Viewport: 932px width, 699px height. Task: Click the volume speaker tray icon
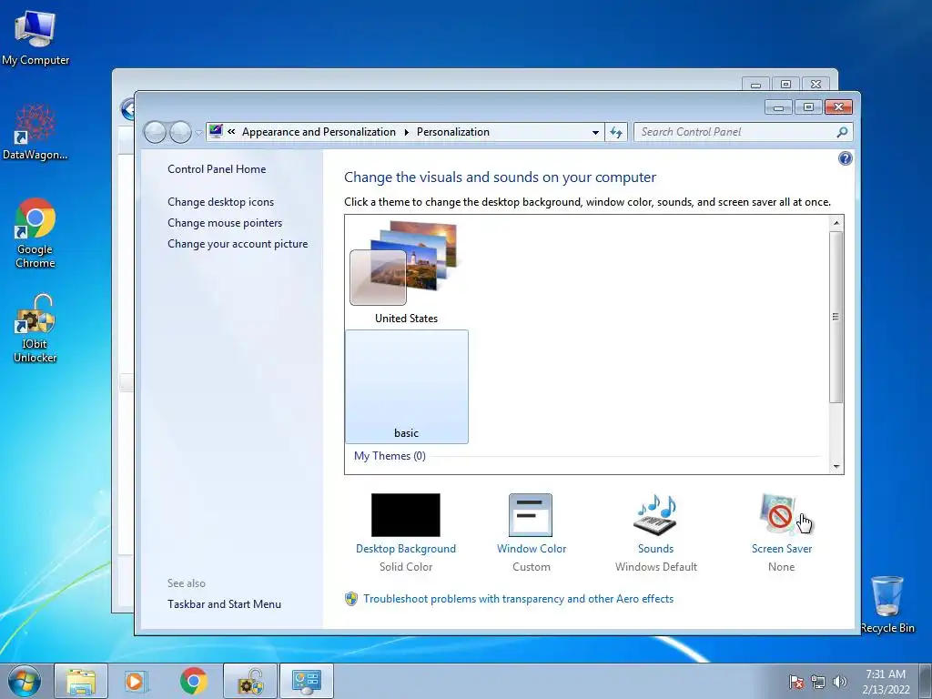[x=839, y=682]
